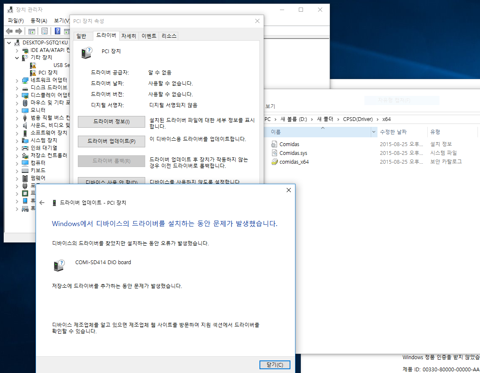Select the 디스크 드라이브 disk icon
The height and width of the screenshot is (373, 480).
click(25, 88)
